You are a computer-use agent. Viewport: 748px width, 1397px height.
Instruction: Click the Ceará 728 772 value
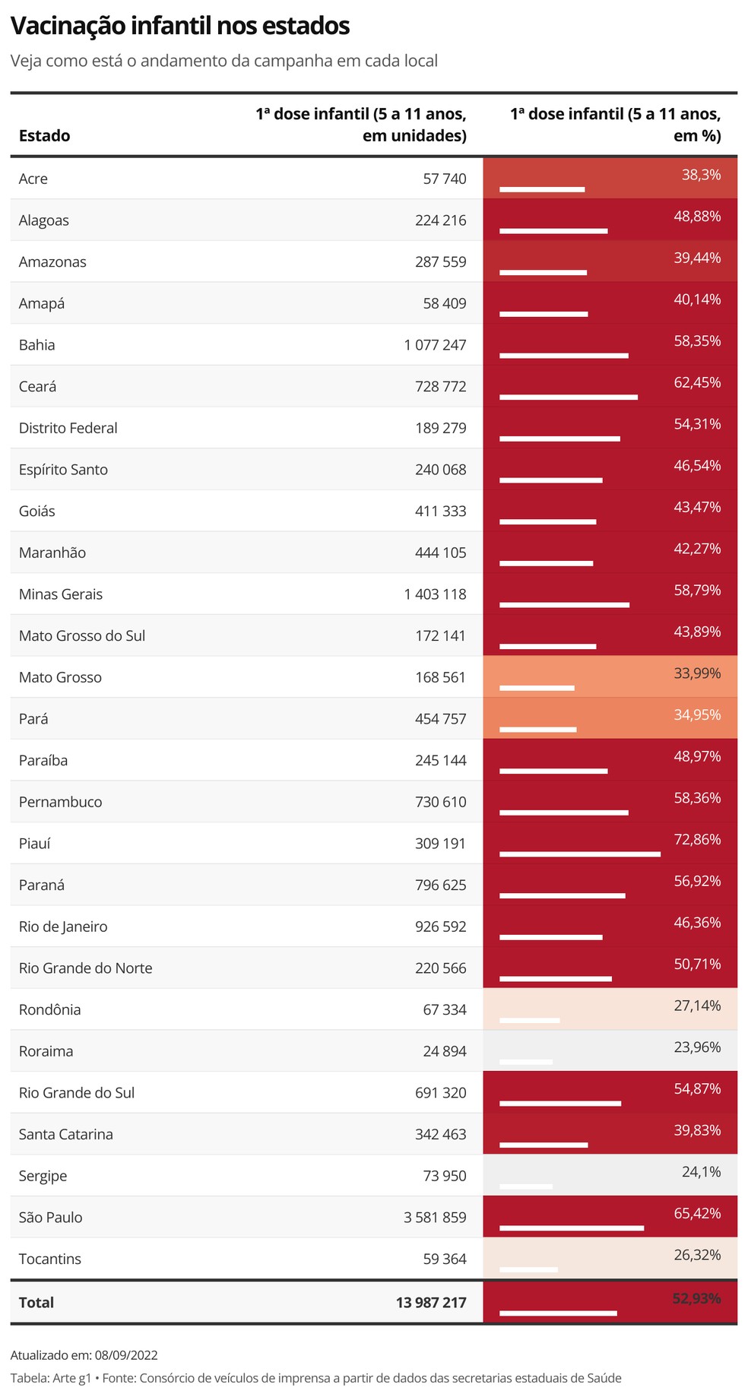(x=441, y=386)
